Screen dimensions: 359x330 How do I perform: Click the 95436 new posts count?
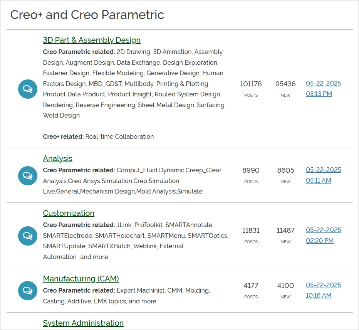[285, 84]
